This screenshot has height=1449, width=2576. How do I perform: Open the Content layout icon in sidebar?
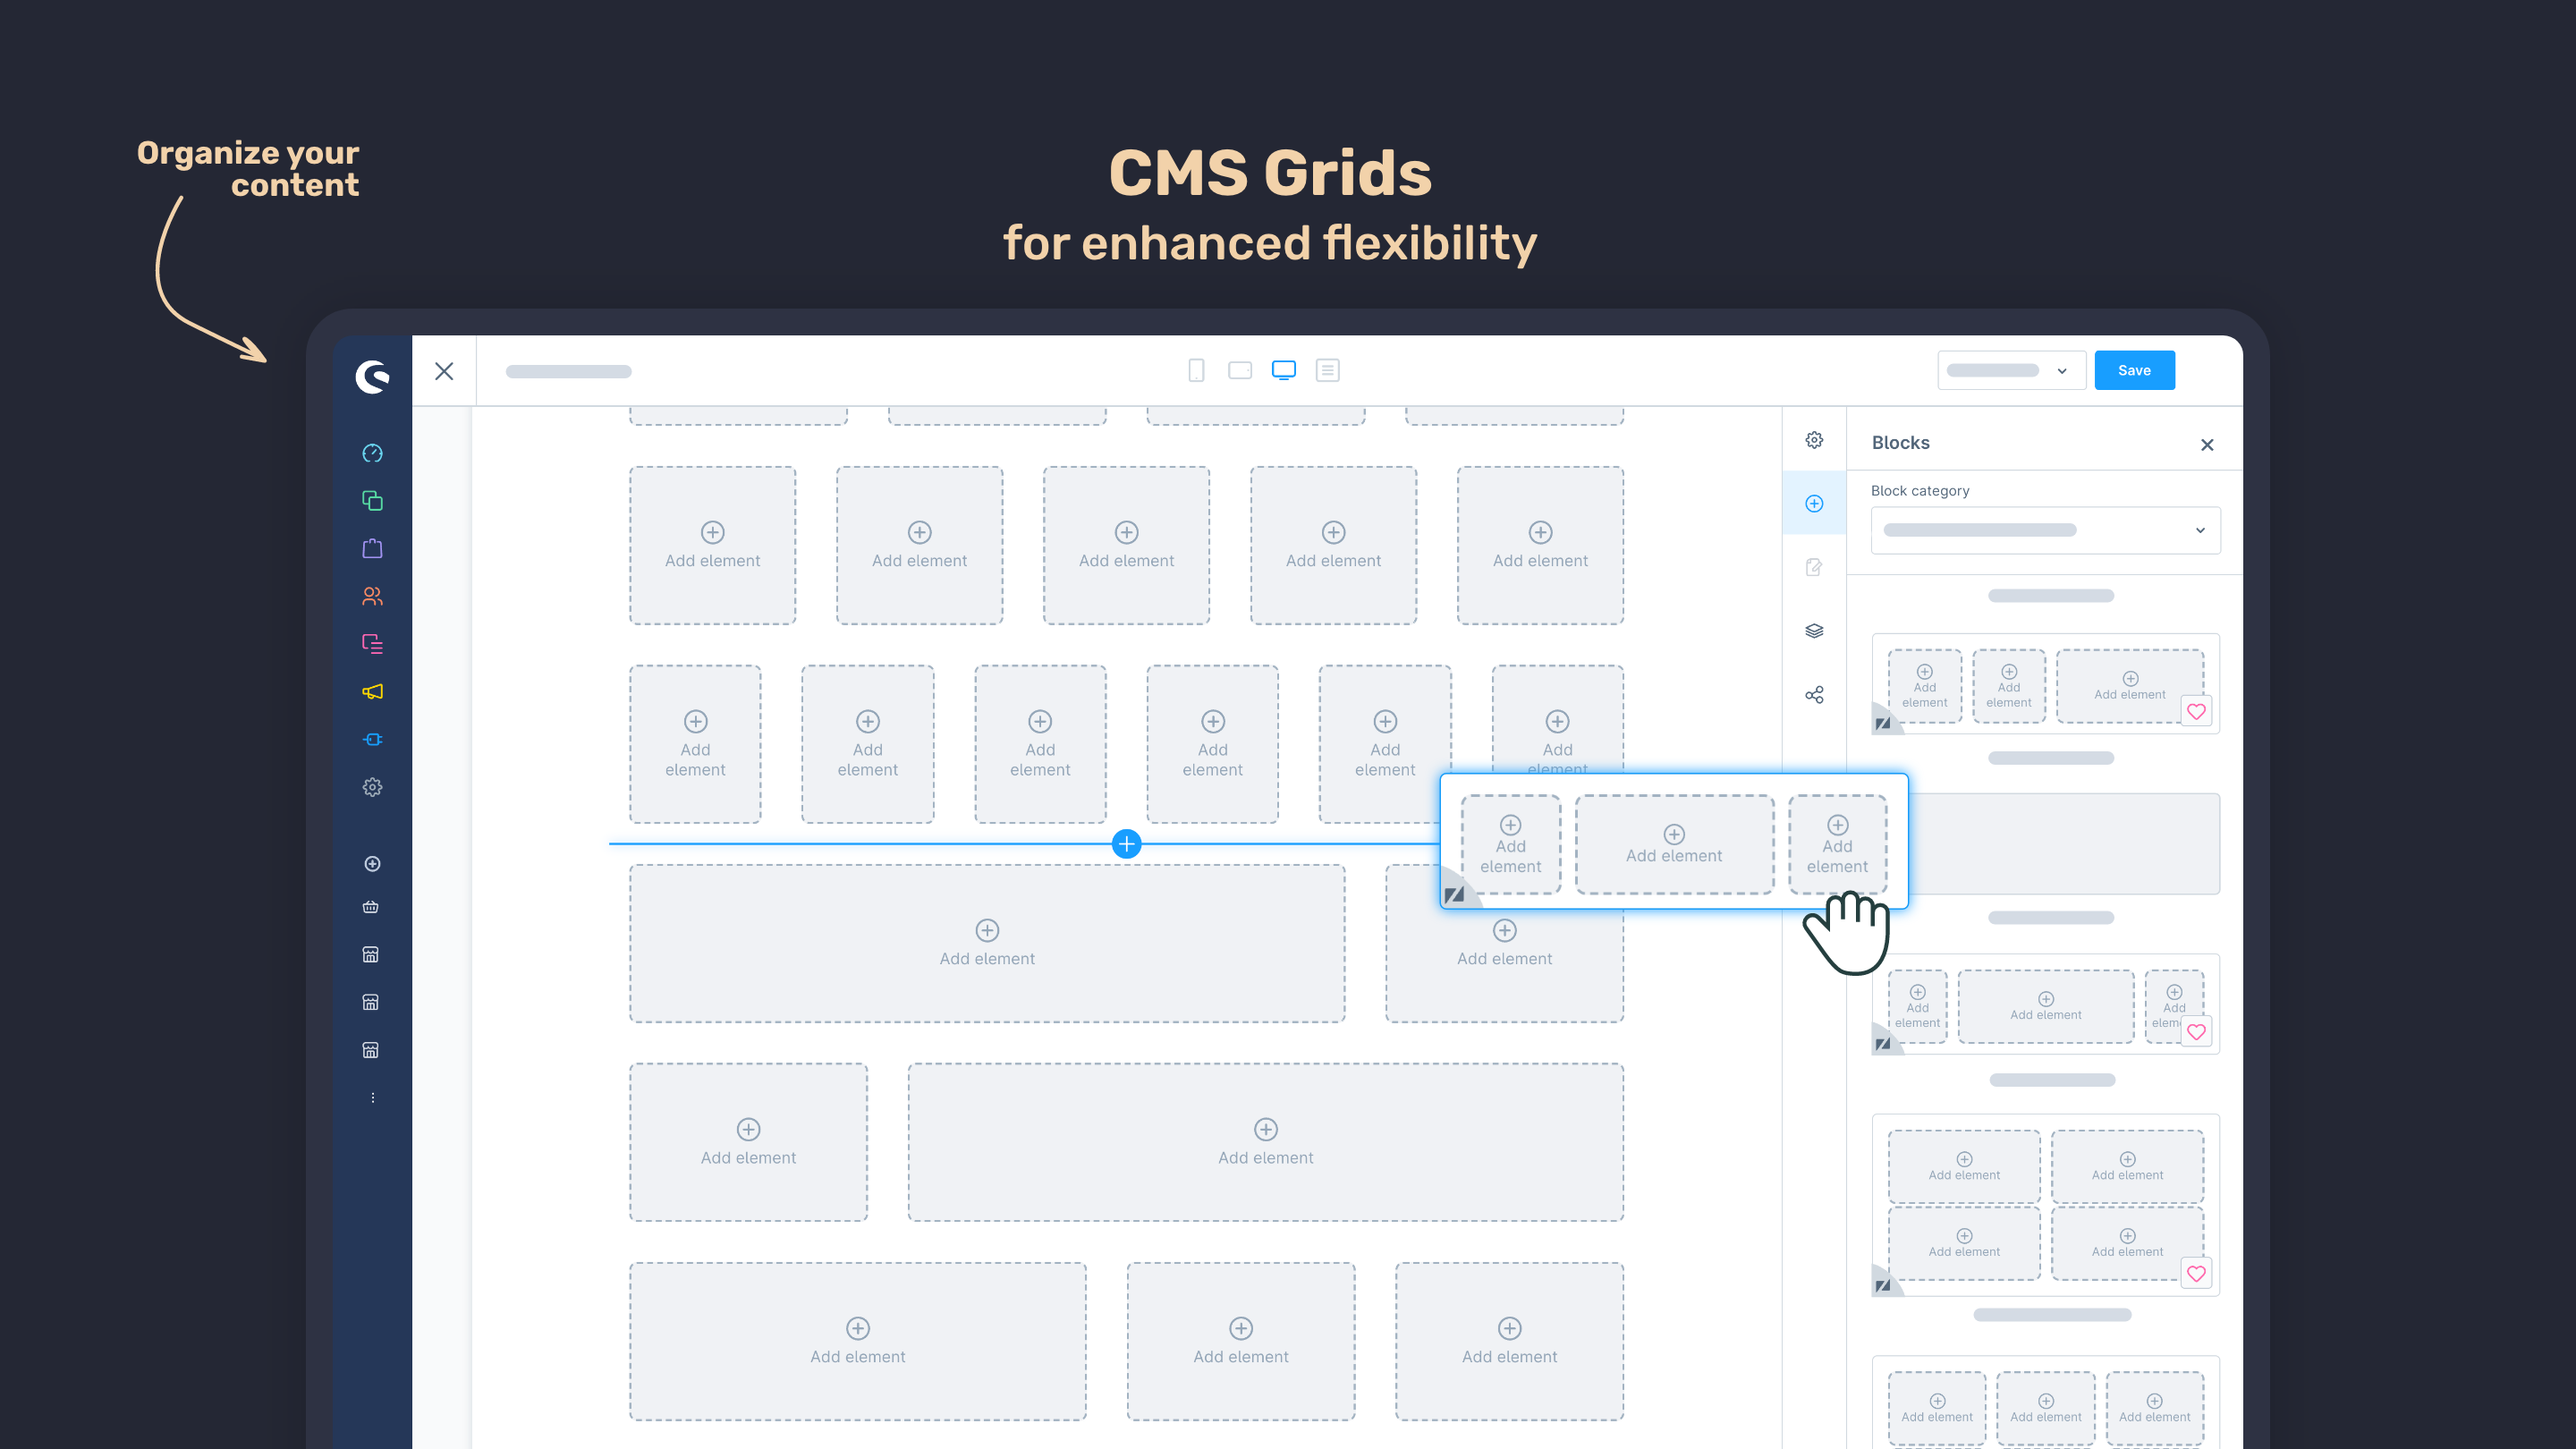click(x=372, y=644)
